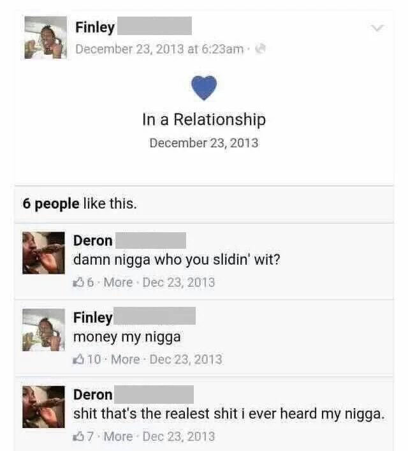View the "6 people" who like this
The image size is (408, 451).
51,203
